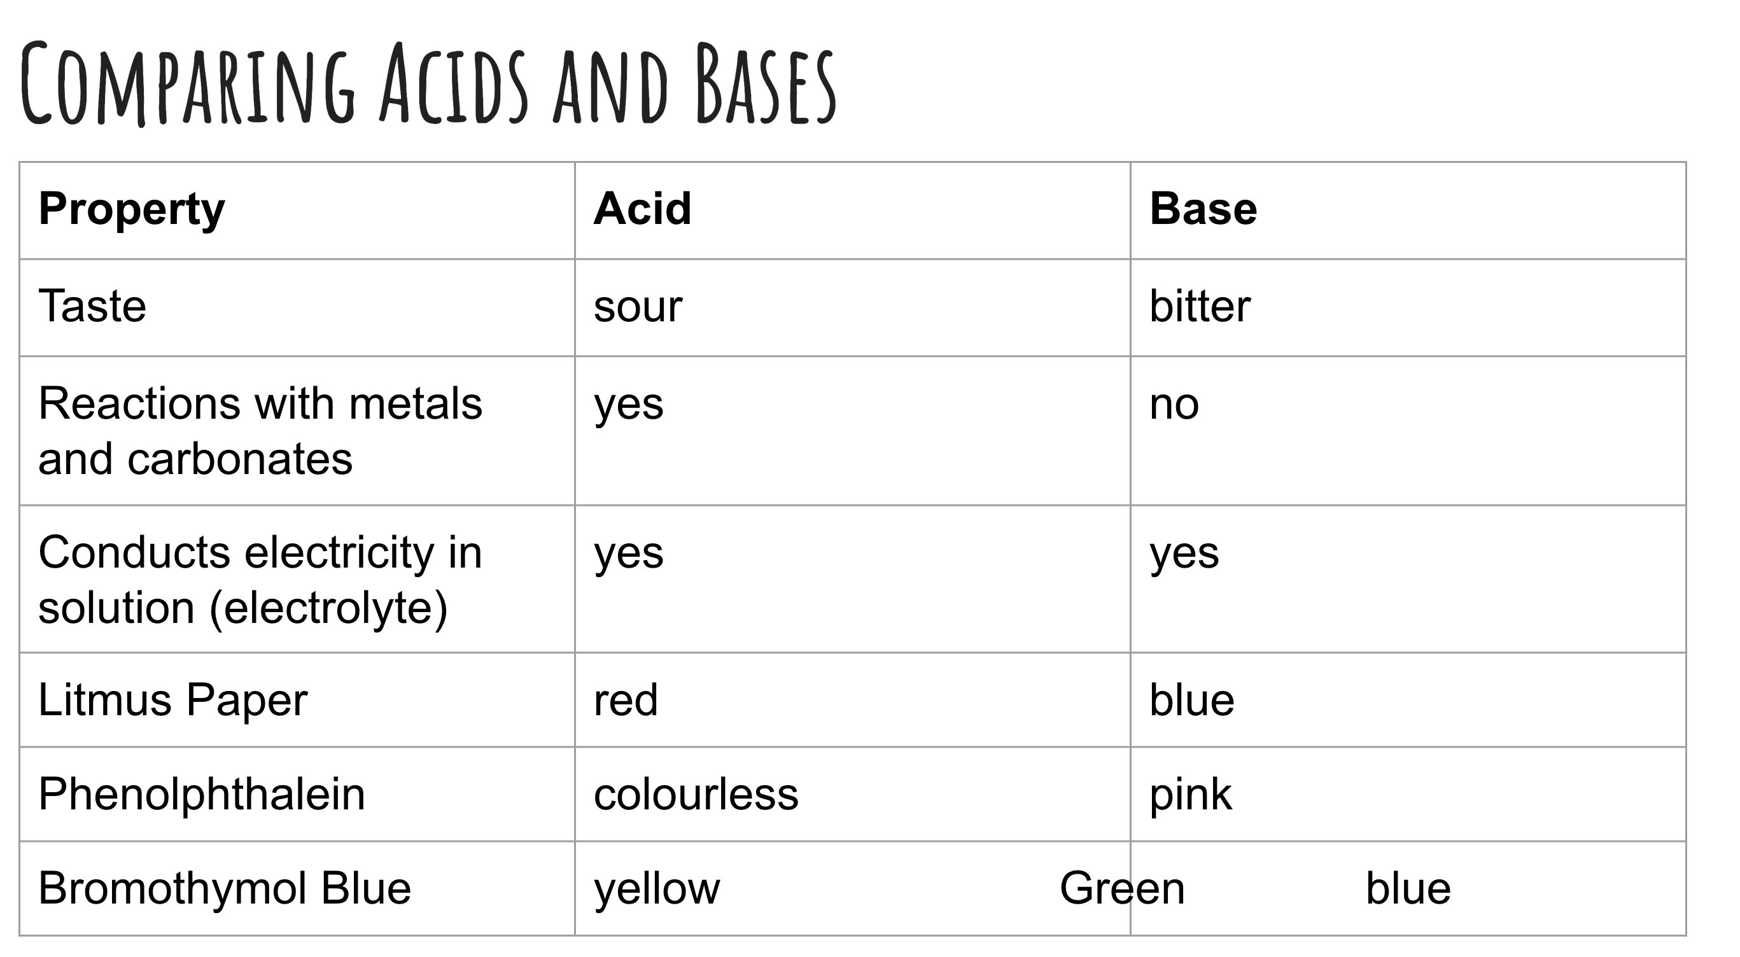Click the word "bitter" in the table

(x=1200, y=307)
